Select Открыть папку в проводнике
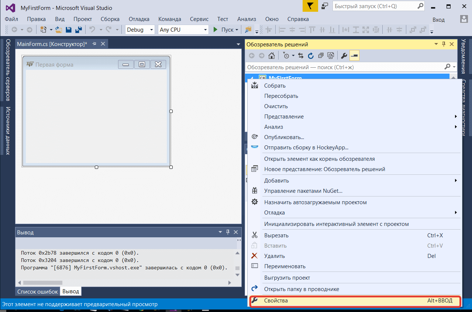The width and height of the screenshot is (472, 312). pos(354,289)
